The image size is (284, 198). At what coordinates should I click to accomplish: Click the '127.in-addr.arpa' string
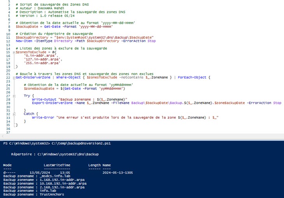(43, 59)
